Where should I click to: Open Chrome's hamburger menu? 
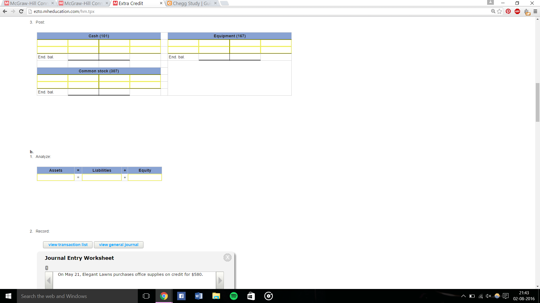(535, 12)
